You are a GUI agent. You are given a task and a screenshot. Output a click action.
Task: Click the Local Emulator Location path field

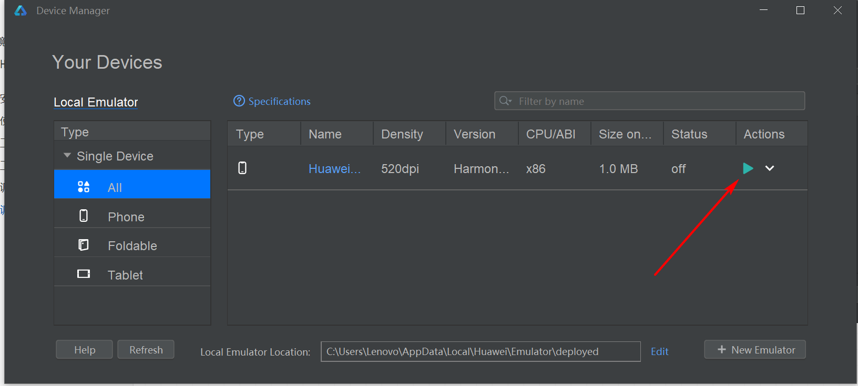480,352
